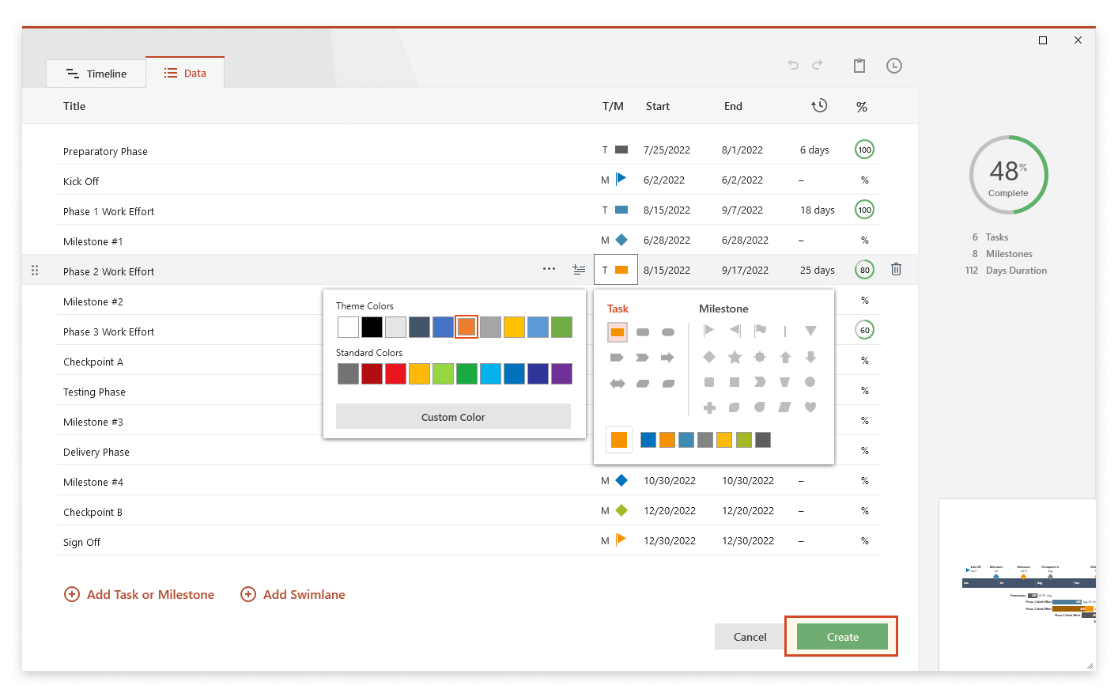Open the clipboard paste icon
This screenshot has height=697, width=1118.
[859, 66]
